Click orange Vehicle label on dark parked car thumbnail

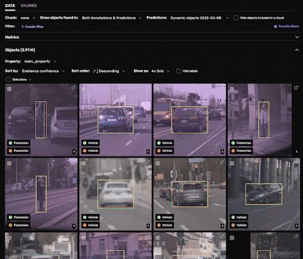click(x=239, y=225)
